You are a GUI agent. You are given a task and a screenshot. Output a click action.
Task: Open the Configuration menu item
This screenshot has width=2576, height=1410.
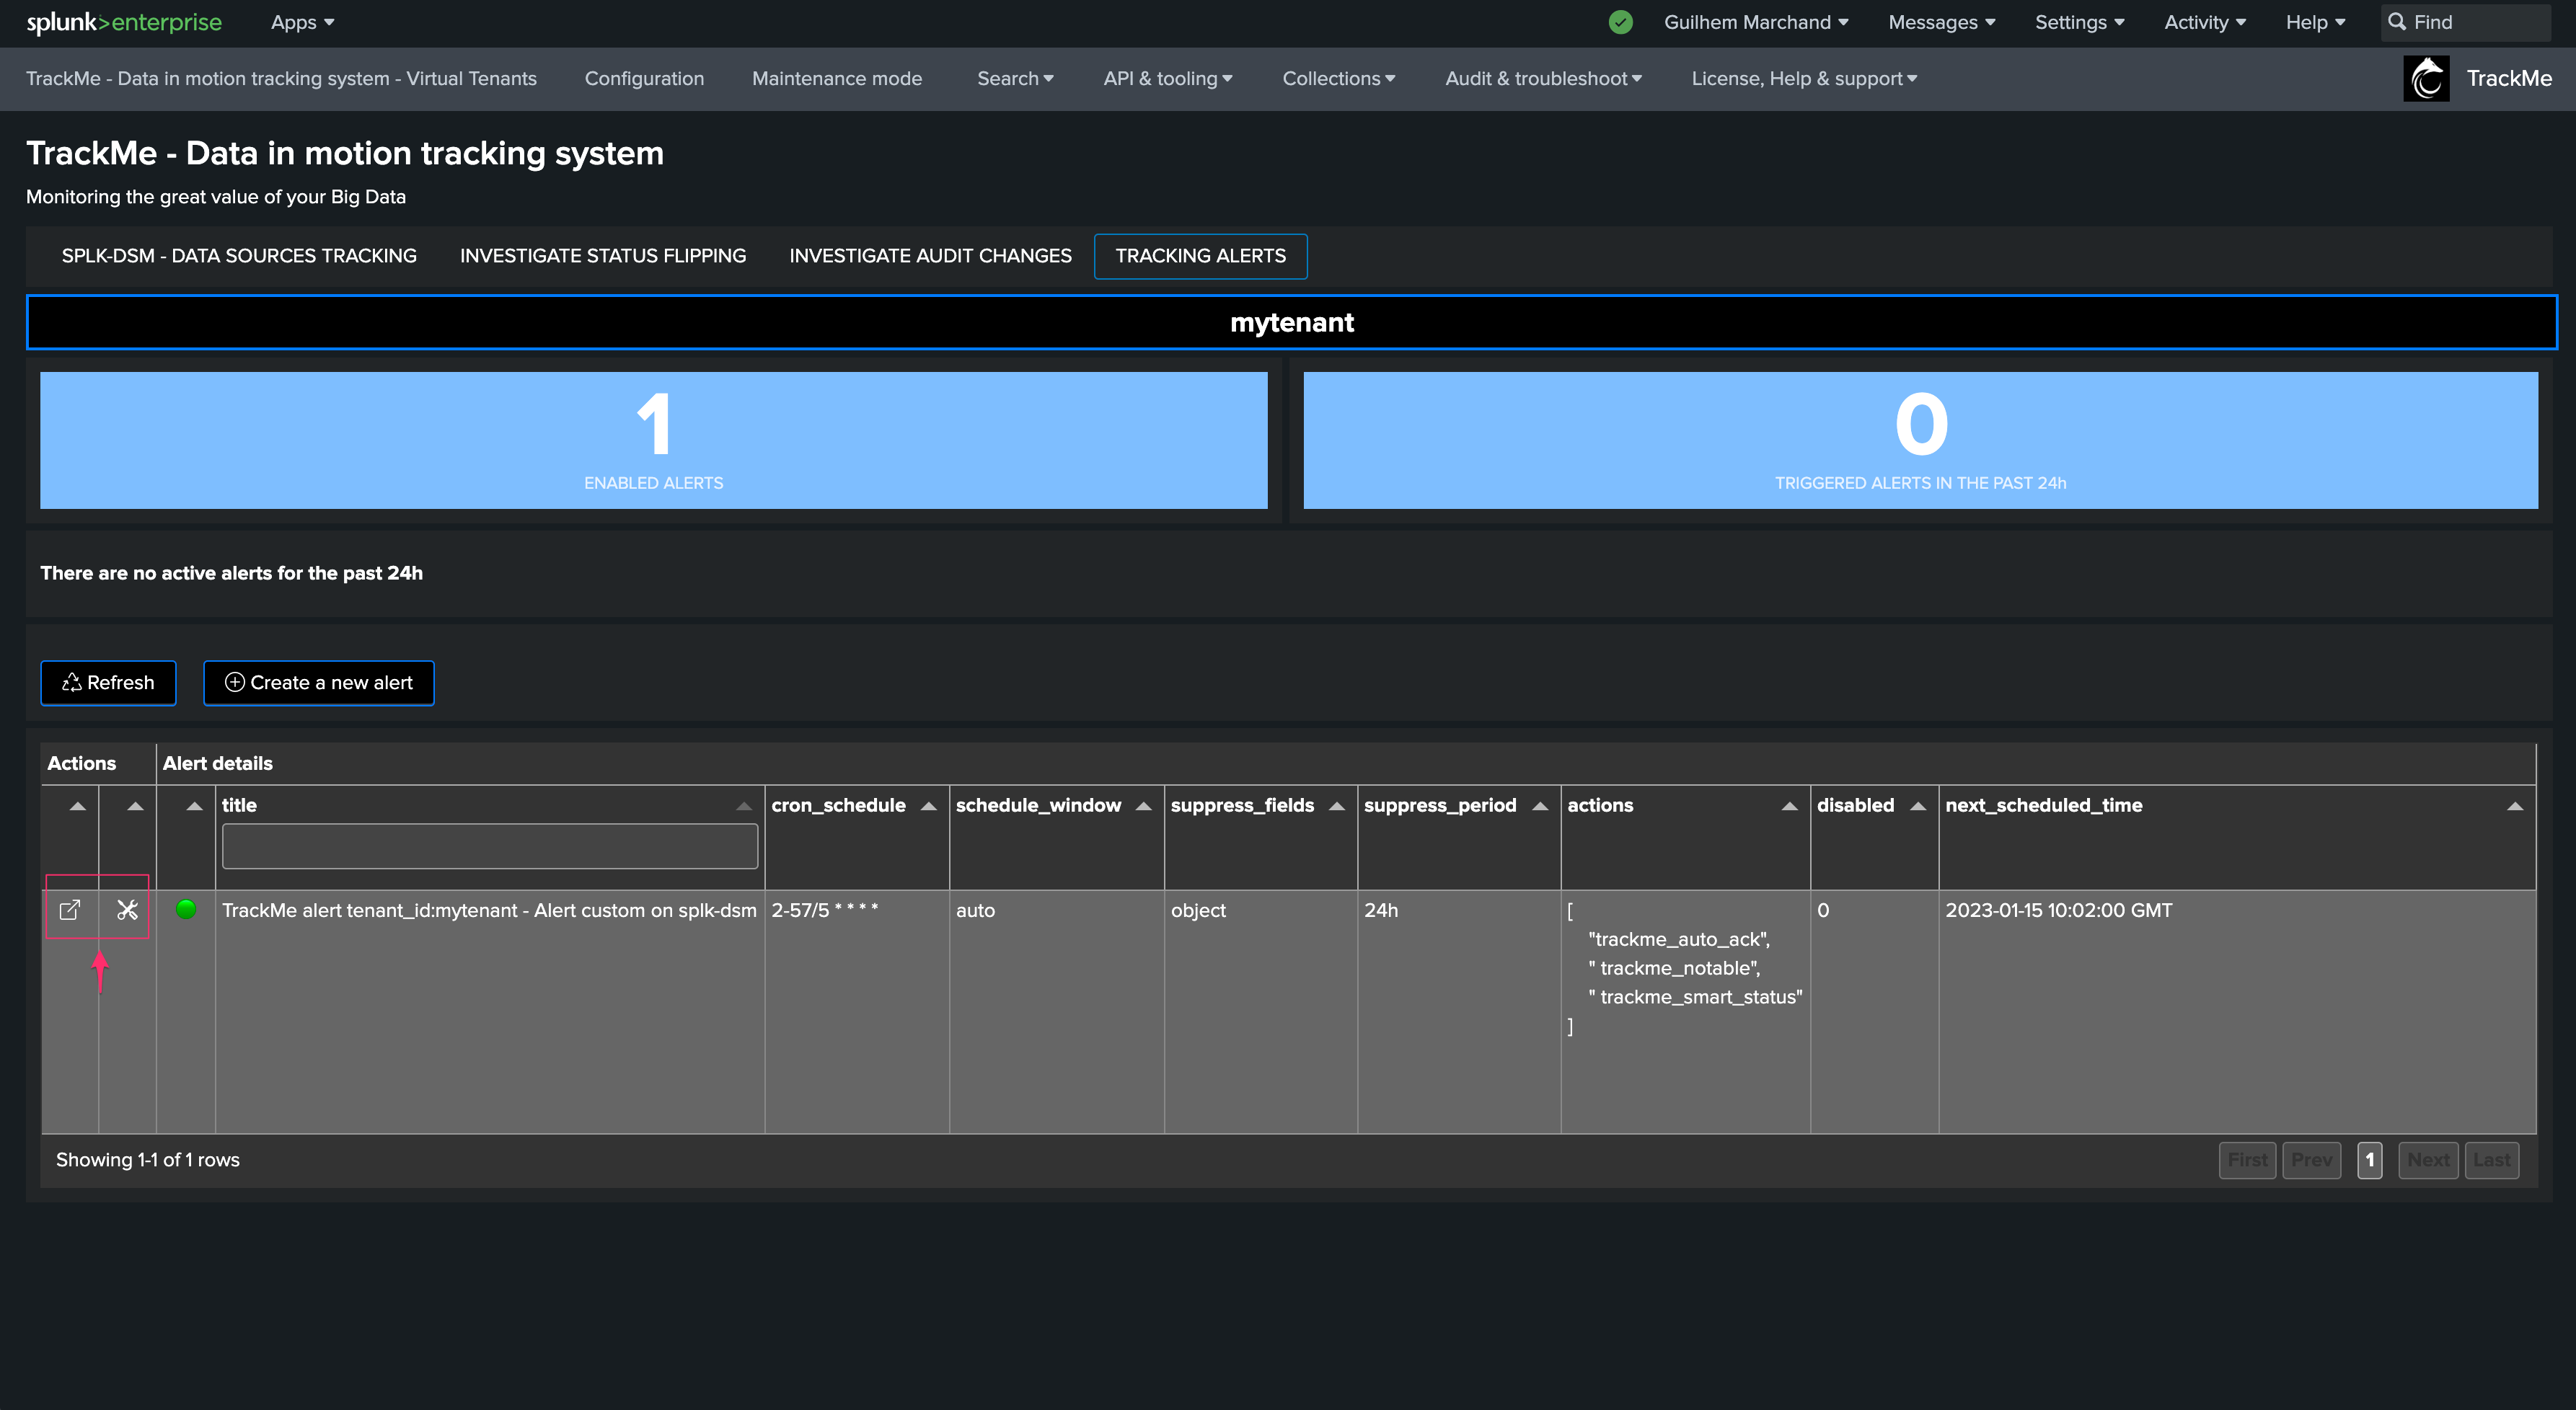pyautogui.click(x=644, y=78)
